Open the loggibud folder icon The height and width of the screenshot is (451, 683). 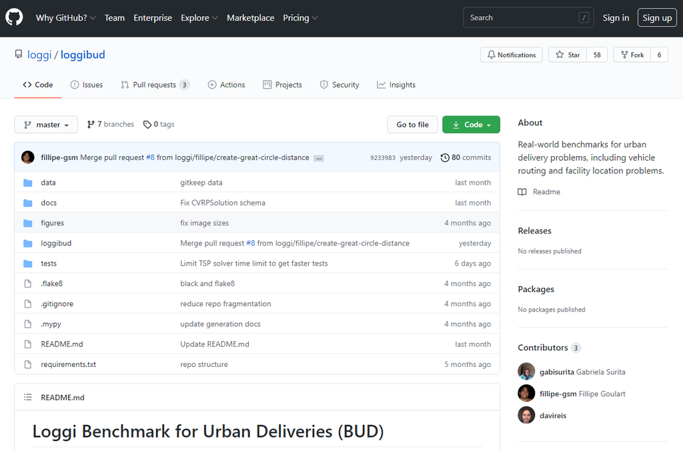point(28,243)
